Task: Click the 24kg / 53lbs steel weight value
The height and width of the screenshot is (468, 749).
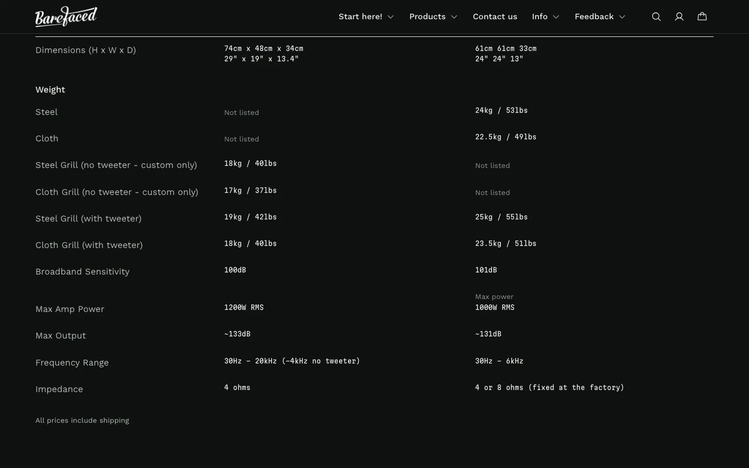Action: coord(501,110)
